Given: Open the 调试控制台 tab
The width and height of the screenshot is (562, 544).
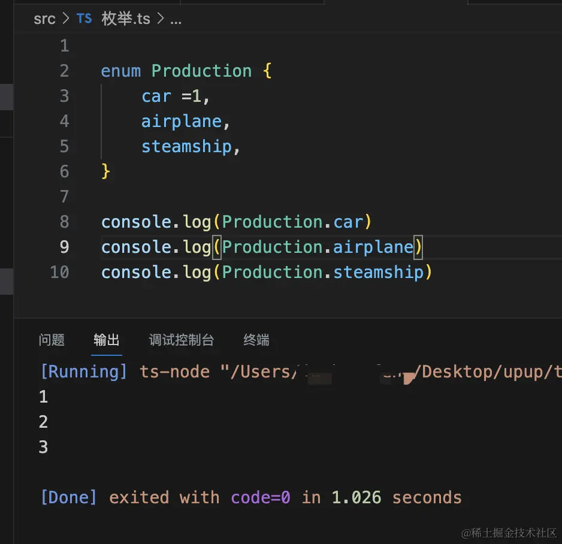Looking at the screenshot, I should point(182,340).
